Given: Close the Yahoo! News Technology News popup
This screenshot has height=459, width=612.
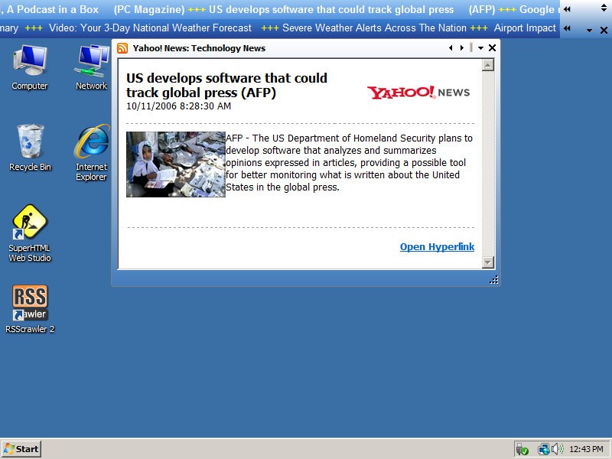Looking at the screenshot, I should pos(492,47).
